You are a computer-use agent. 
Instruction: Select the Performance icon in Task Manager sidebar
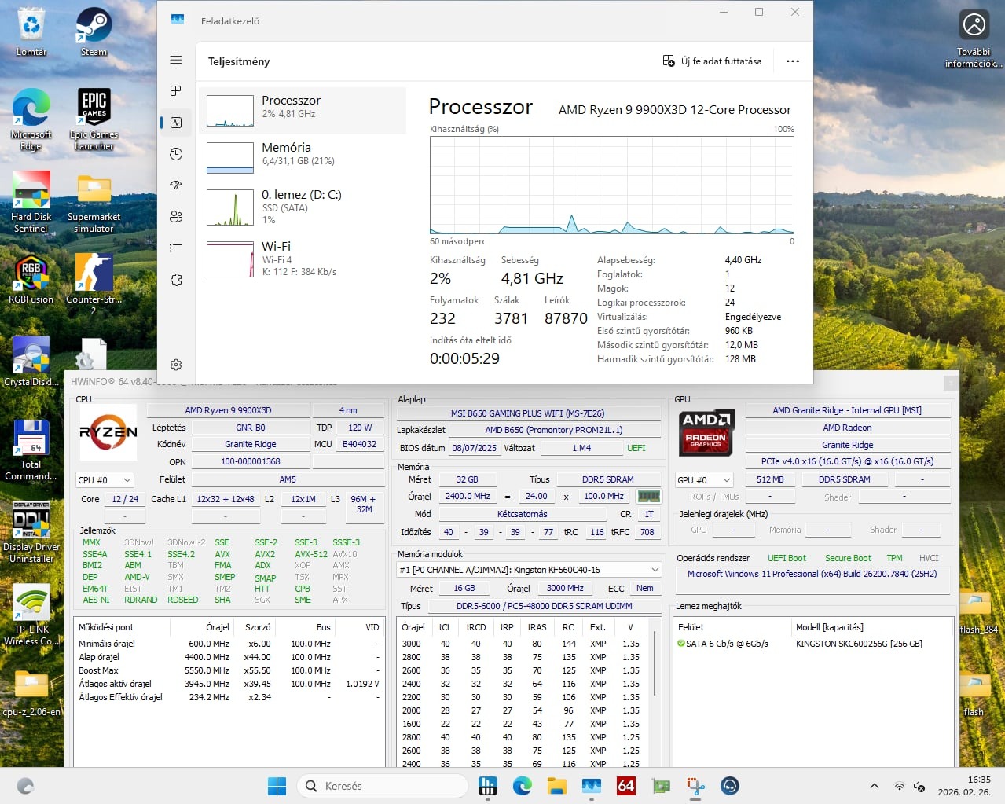pyautogui.click(x=176, y=123)
